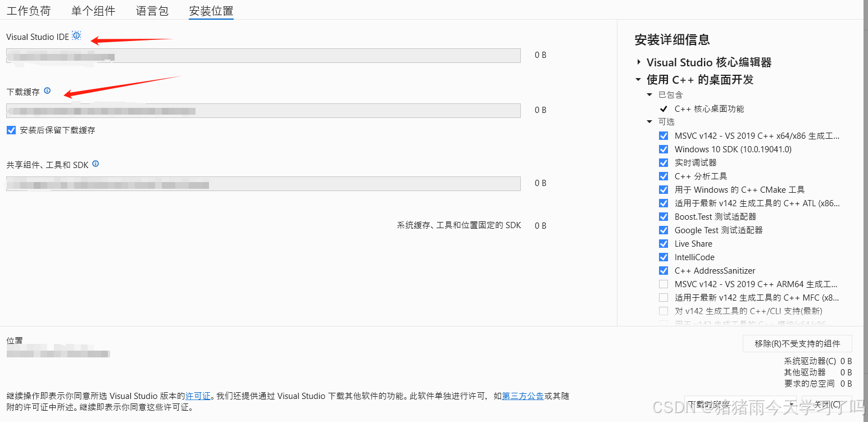This screenshot has width=868, height=422.
Task: Click the 共享组件、工具和 SDK path field
Action: tap(263, 184)
